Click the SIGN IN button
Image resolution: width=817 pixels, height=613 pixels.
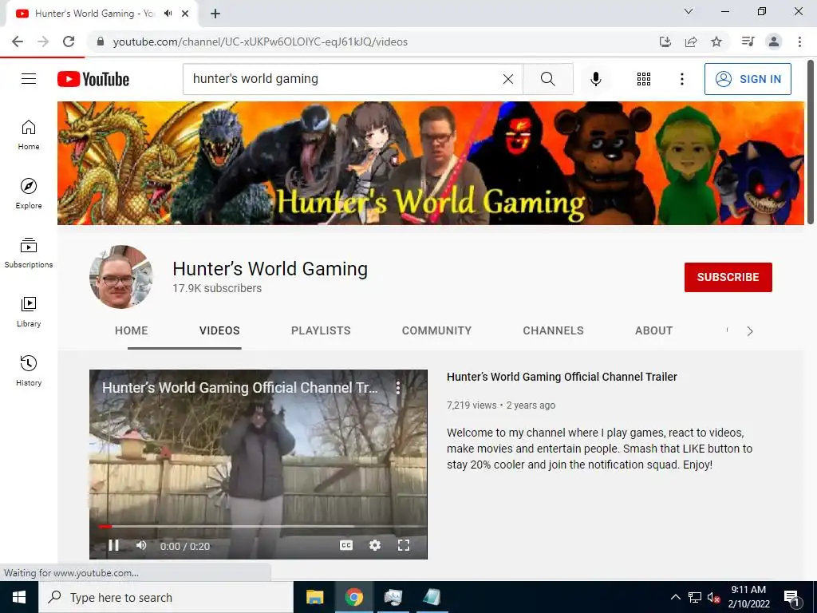coord(748,79)
